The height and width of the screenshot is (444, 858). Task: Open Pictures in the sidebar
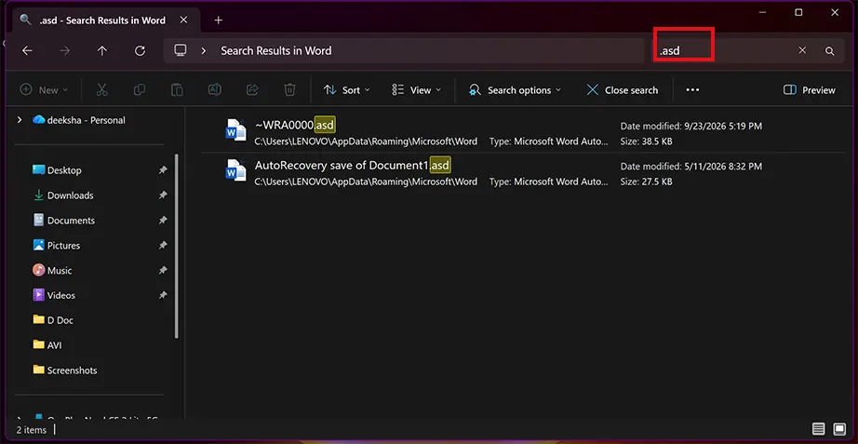57,245
